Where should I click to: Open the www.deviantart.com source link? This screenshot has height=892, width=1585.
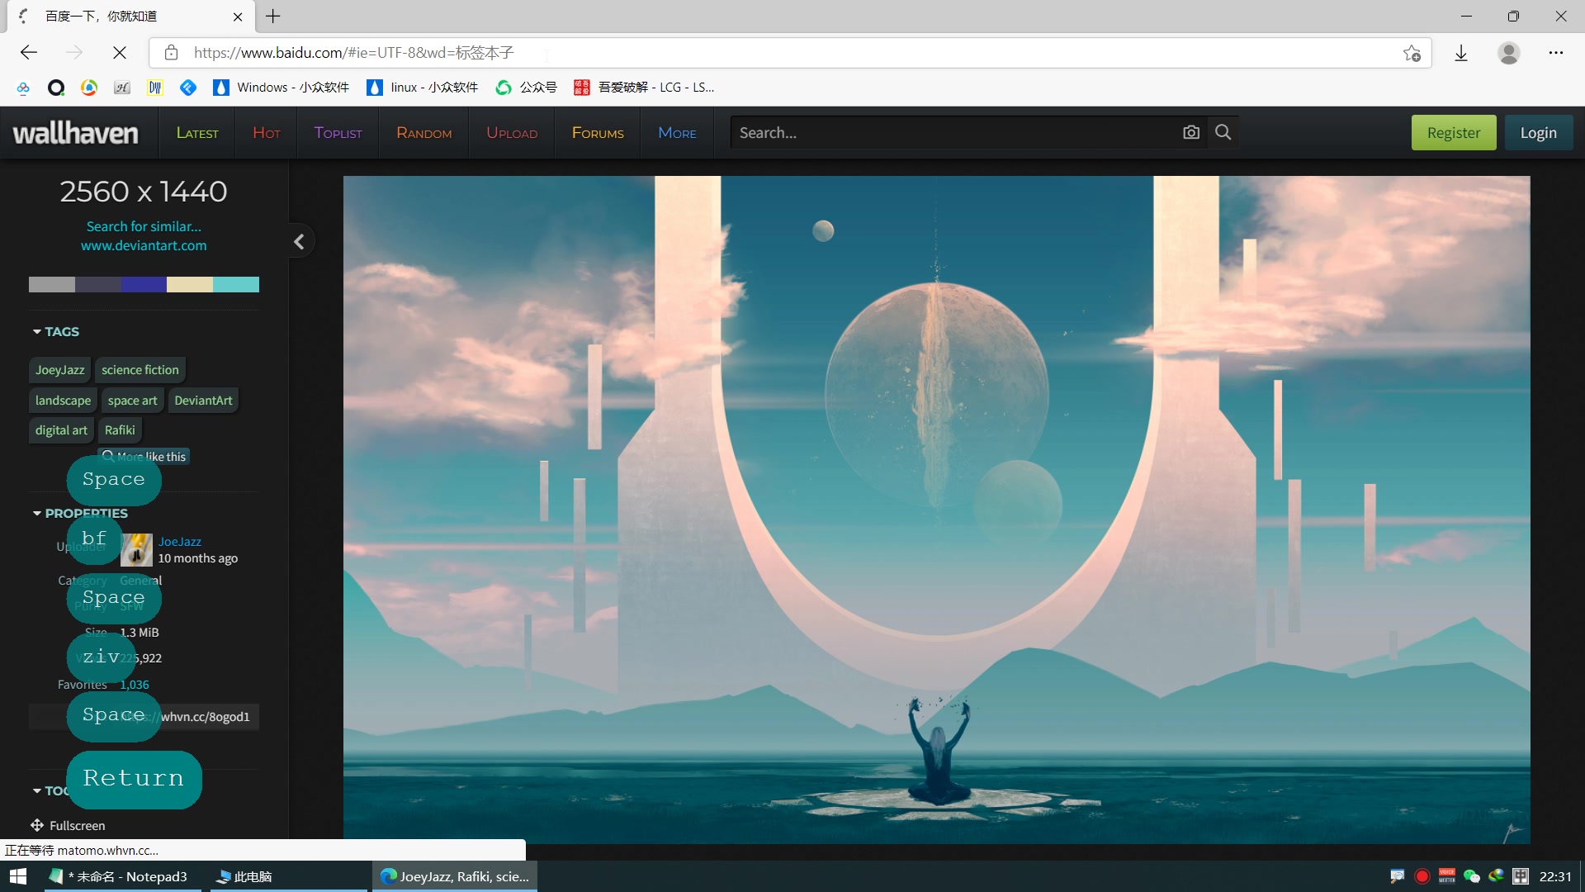click(144, 245)
